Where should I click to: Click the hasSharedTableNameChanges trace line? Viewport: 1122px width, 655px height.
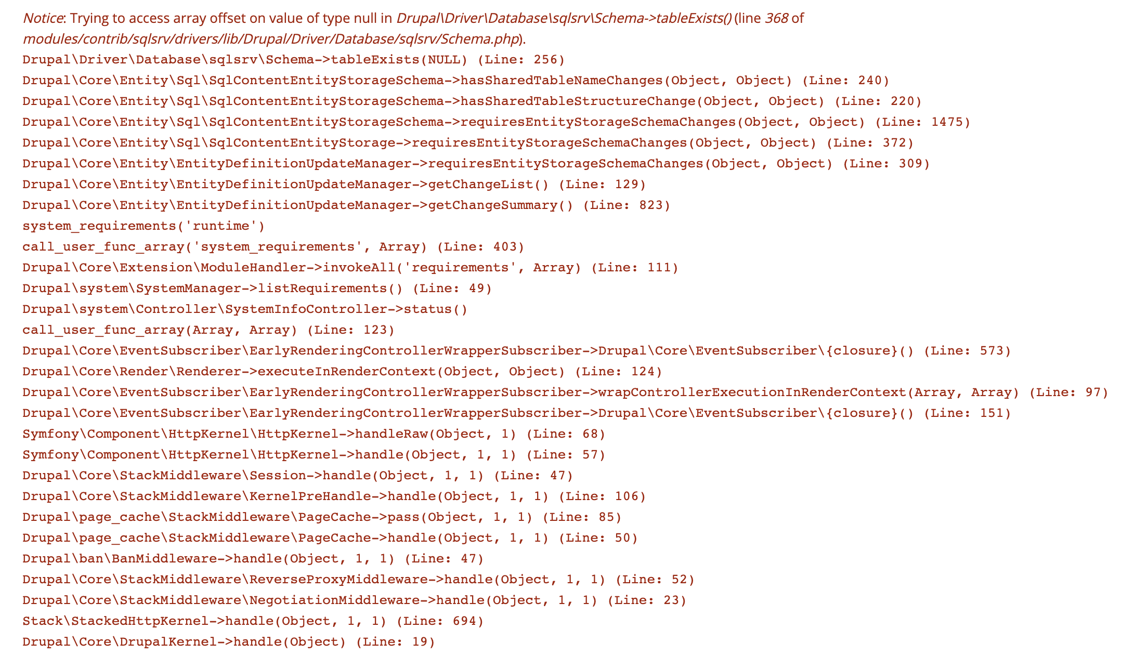[456, 81]
